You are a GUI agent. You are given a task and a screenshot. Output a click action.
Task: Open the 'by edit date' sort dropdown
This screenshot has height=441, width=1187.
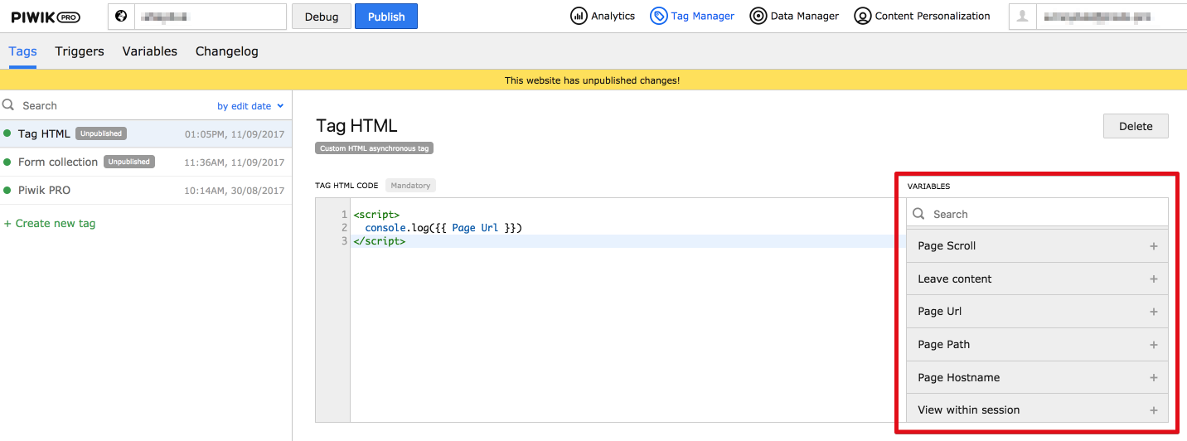click(250, 106)
